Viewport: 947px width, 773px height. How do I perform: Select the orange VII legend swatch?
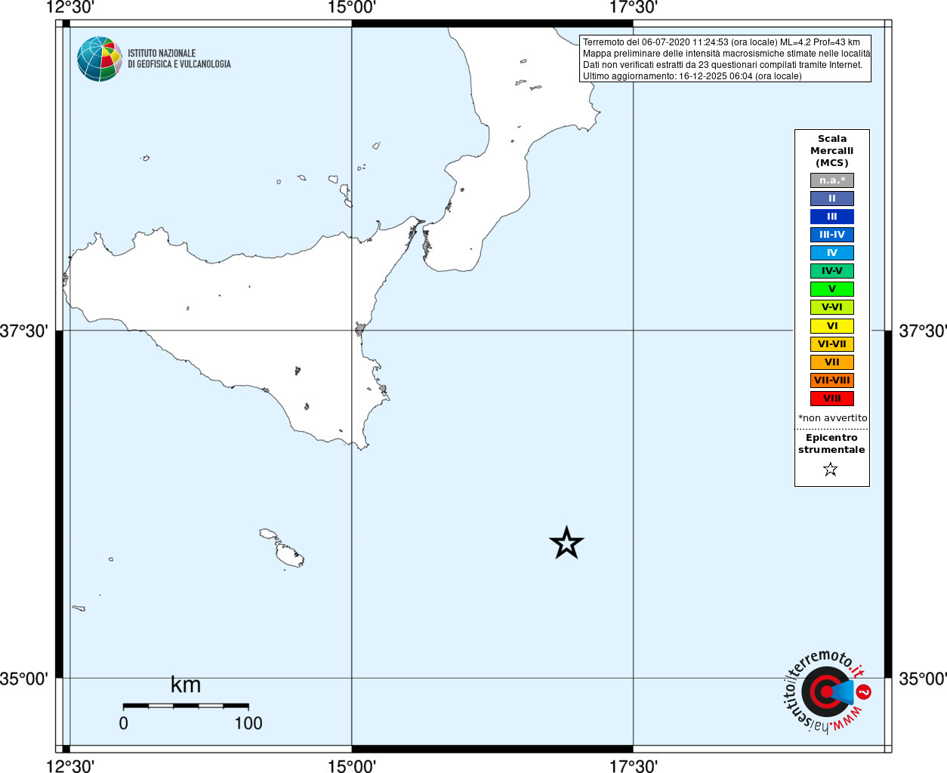[832, 362]
